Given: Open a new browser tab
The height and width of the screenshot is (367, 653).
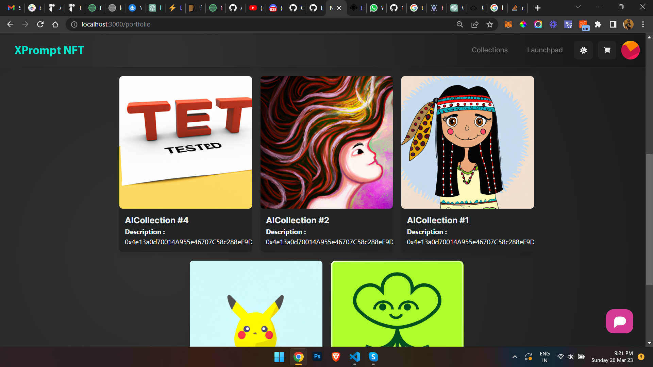Looking at the screenshot, I should coord(538,8).
